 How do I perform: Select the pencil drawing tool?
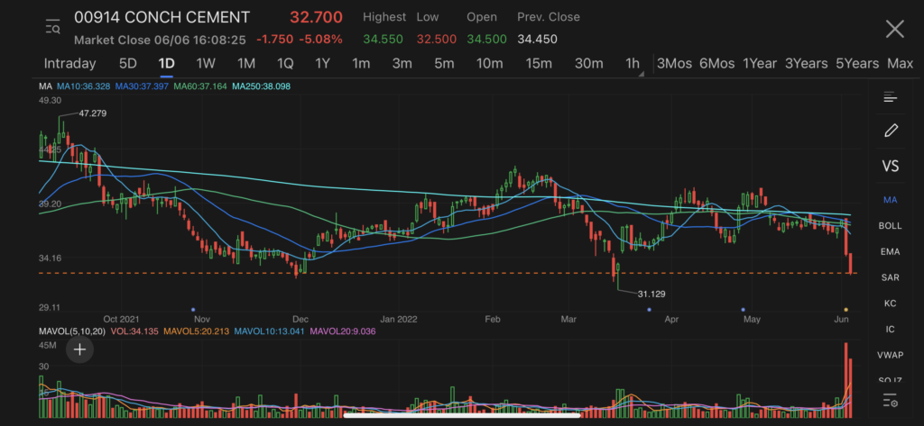click(891, 131)
